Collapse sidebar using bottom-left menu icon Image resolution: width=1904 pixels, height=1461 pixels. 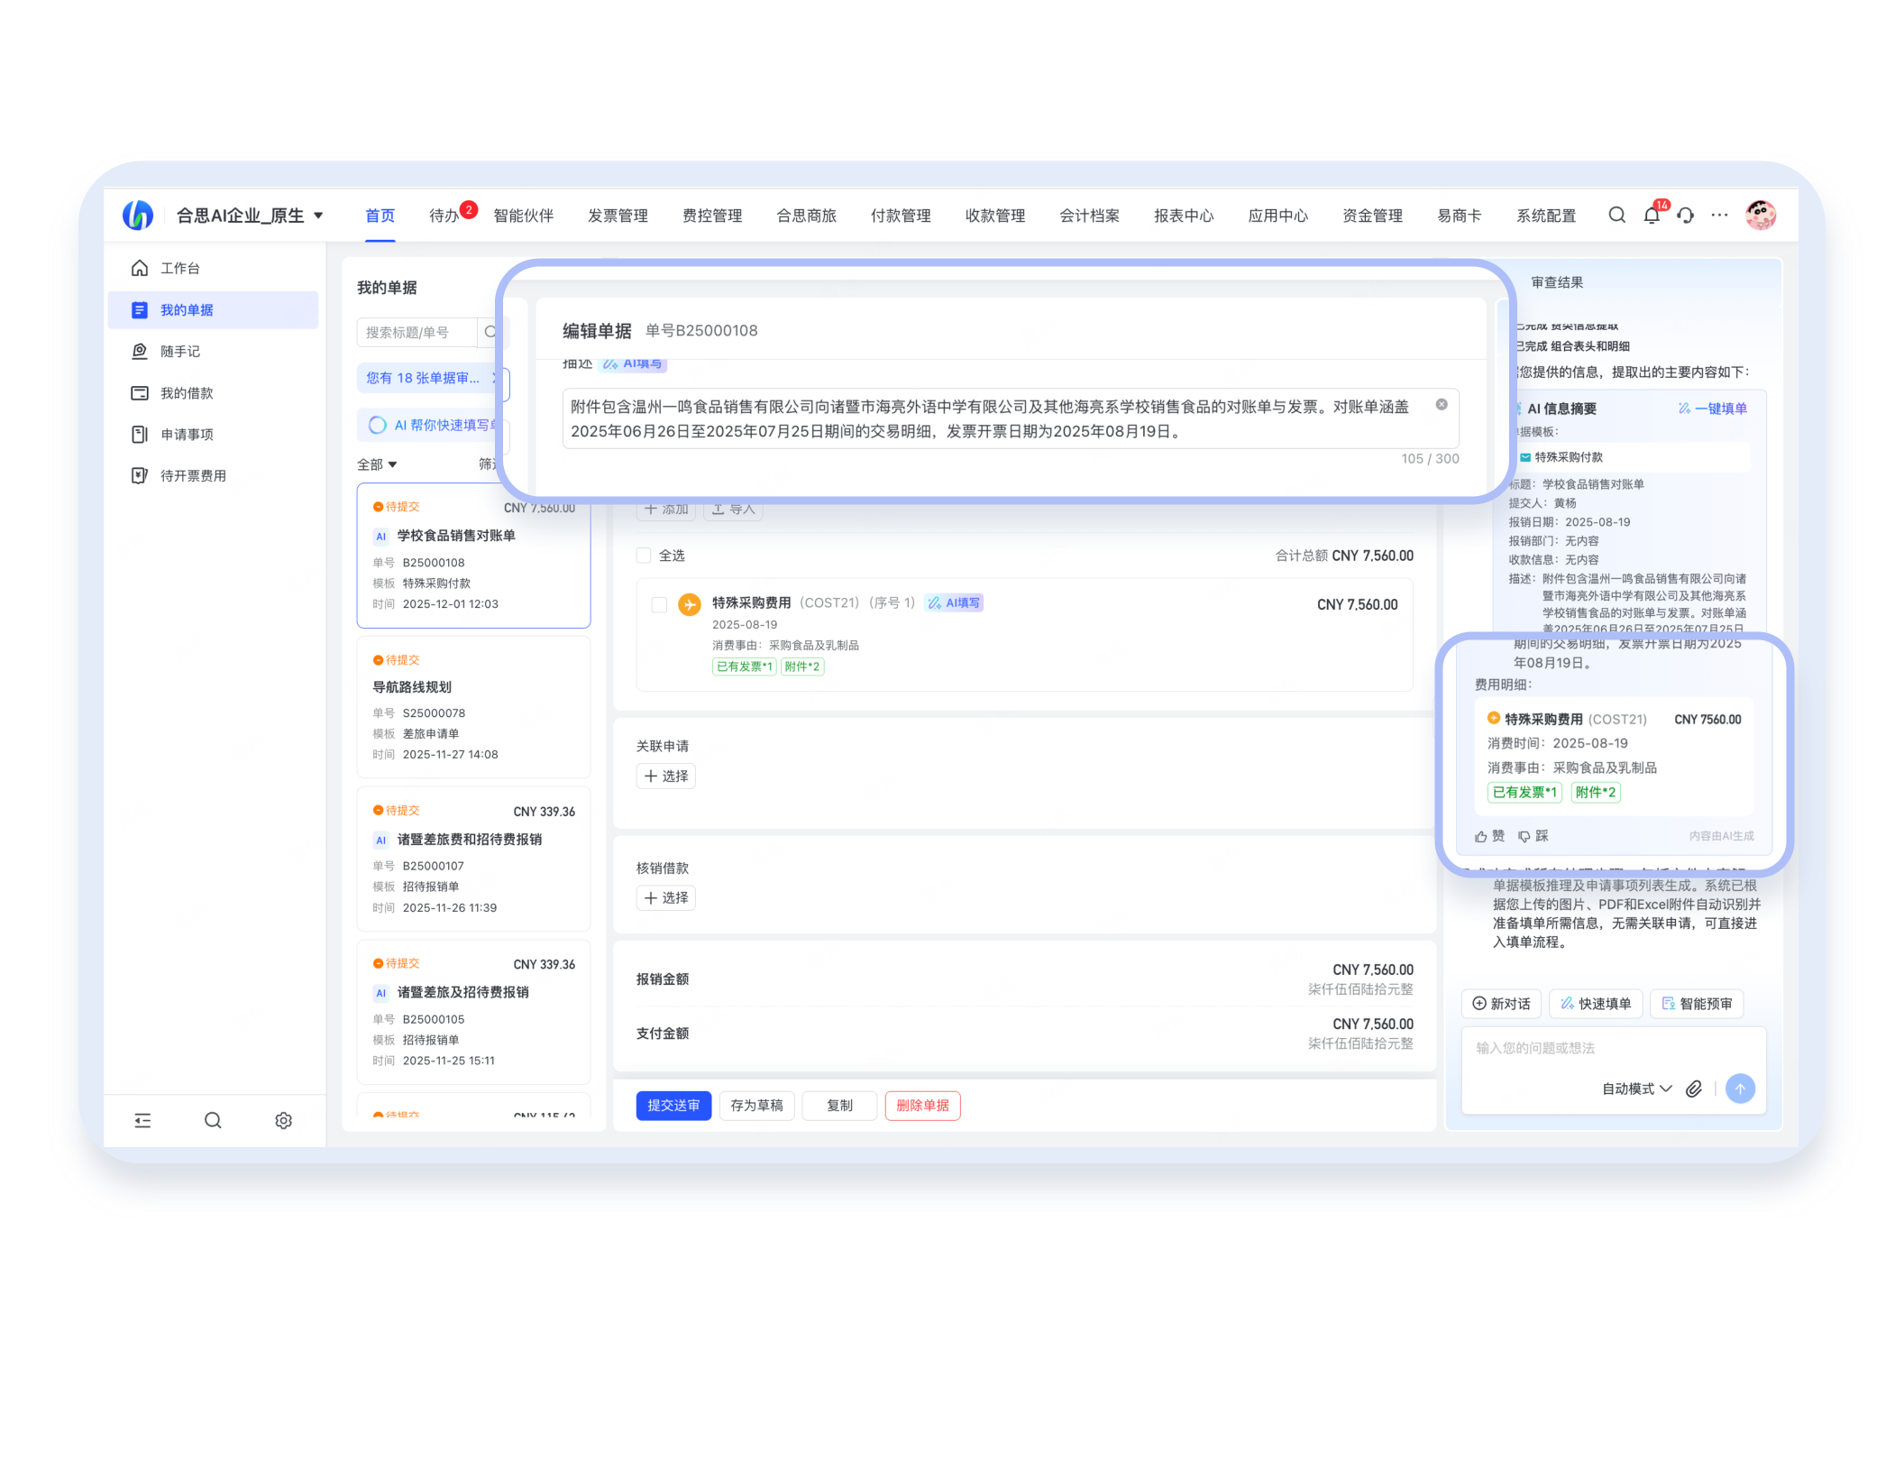142,1120
